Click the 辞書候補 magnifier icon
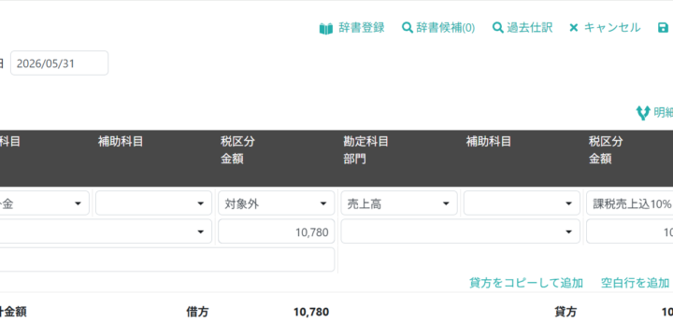The width and height of the screenshot is (673, 336). click(x=407, y=28)
